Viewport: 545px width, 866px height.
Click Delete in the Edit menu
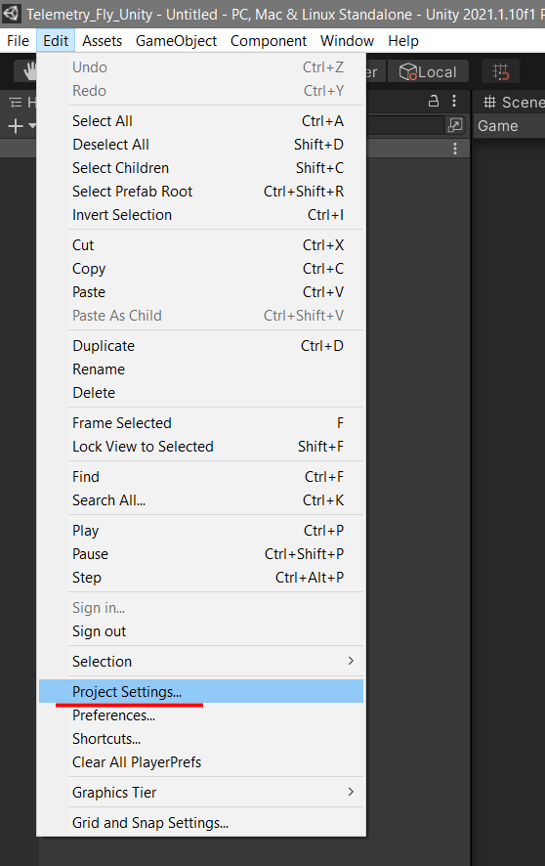(201, 393)
